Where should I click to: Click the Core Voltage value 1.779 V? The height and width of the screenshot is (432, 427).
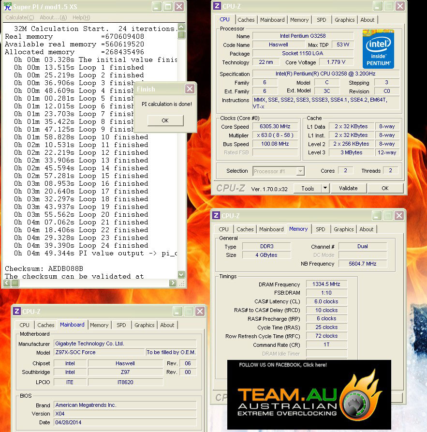point(336,62)
